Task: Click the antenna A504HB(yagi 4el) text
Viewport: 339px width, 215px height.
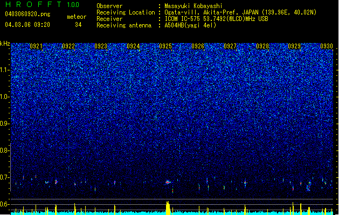Action: pyautogui.click(x=190, y=25)
